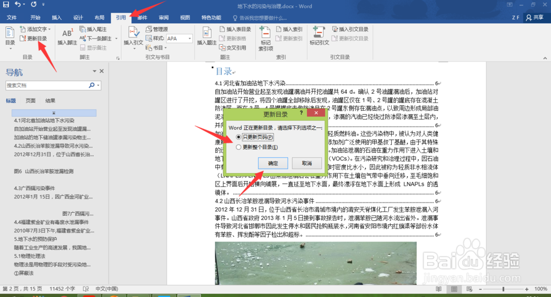Click 标记索引项 button

click(266, 38)
